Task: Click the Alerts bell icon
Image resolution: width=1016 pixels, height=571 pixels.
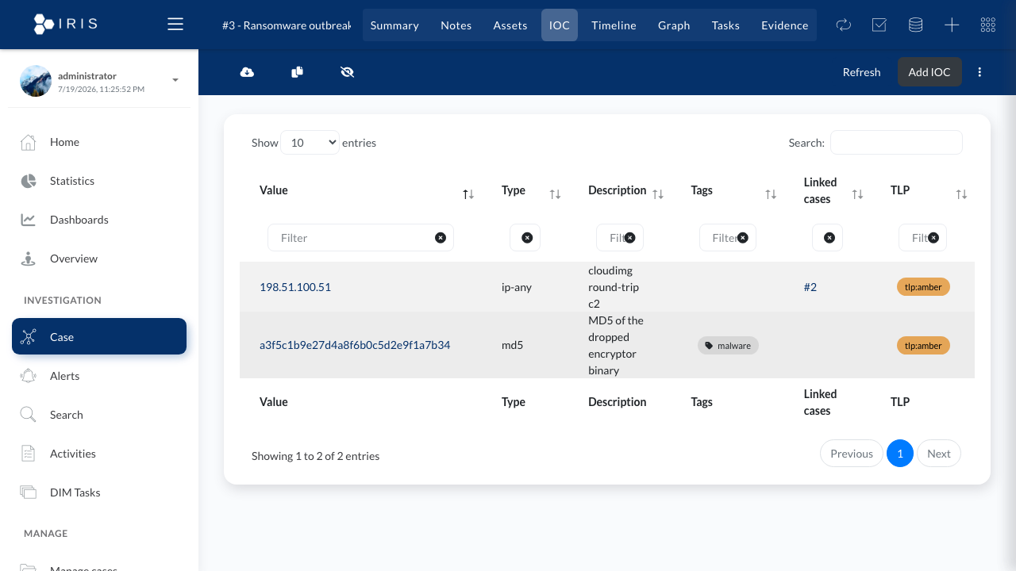Action: pyautogui.click(x=28, y=376)
